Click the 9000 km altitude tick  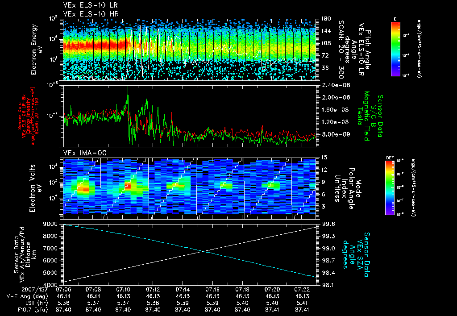pyautogui.click(x=50, y=224)
